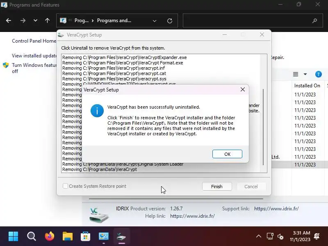Click the network status tray icon
328x246 pixels.
(x=270, y=237)
